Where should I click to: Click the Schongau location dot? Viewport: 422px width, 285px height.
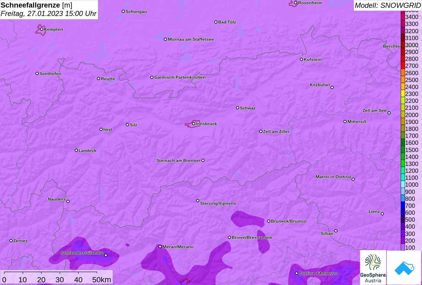[123, 11]
